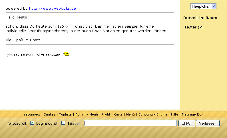Open the Message Box

point(192,114)
